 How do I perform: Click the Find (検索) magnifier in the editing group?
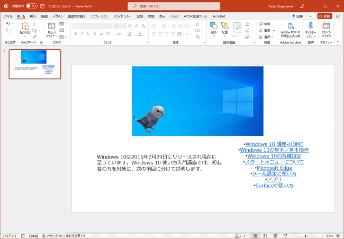[261, 24]
